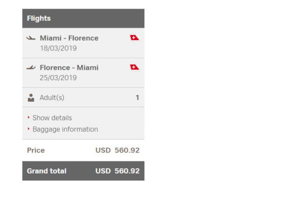Click the Flights panel header
The image size is (291, 216).
(83, 19)
